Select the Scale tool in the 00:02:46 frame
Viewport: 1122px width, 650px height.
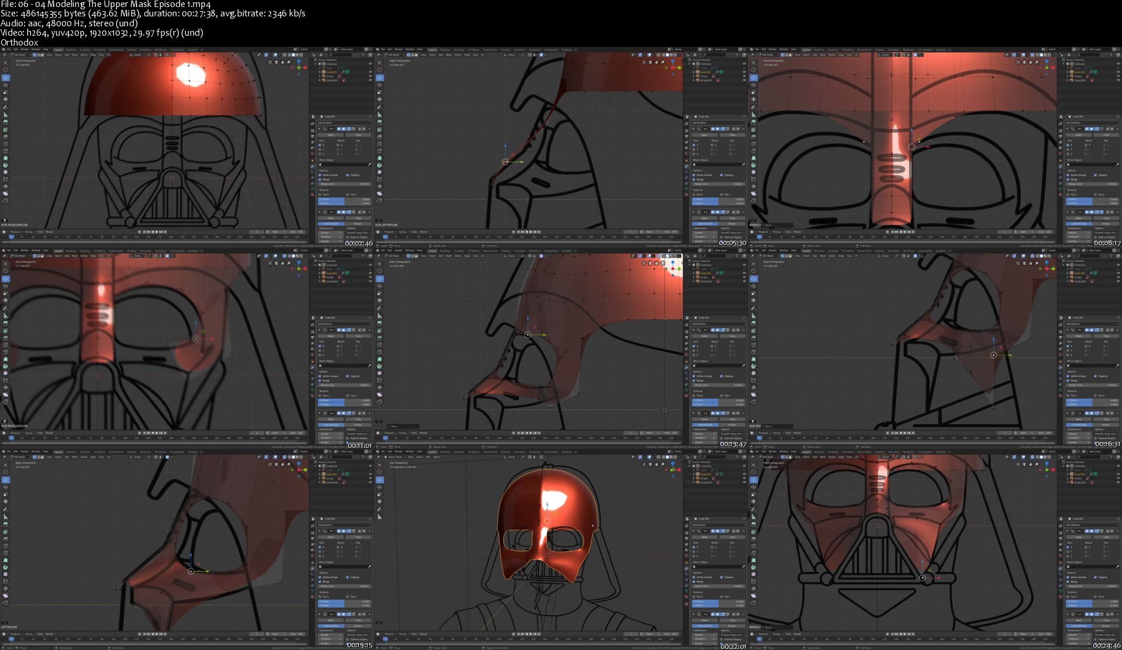[6, 92]
